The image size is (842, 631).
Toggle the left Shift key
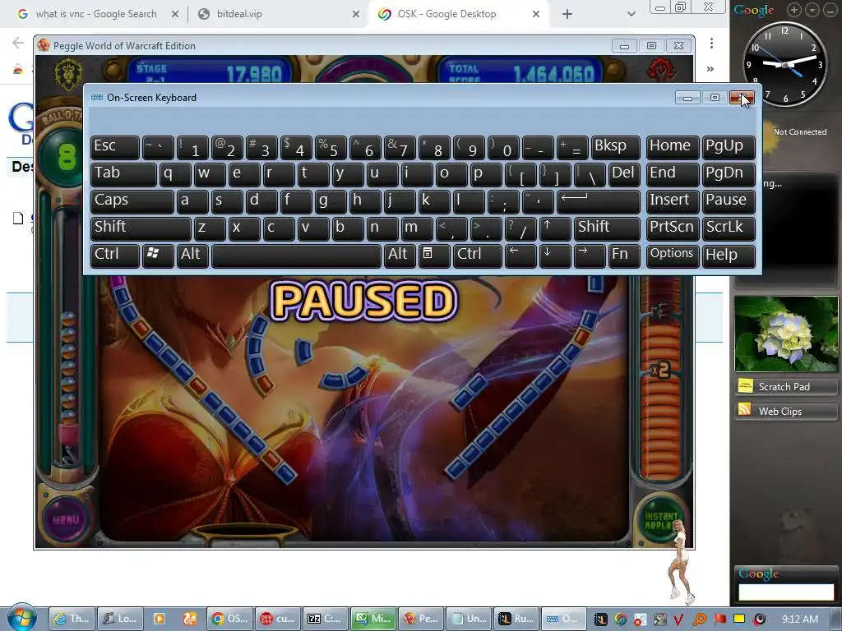[141, 228]
